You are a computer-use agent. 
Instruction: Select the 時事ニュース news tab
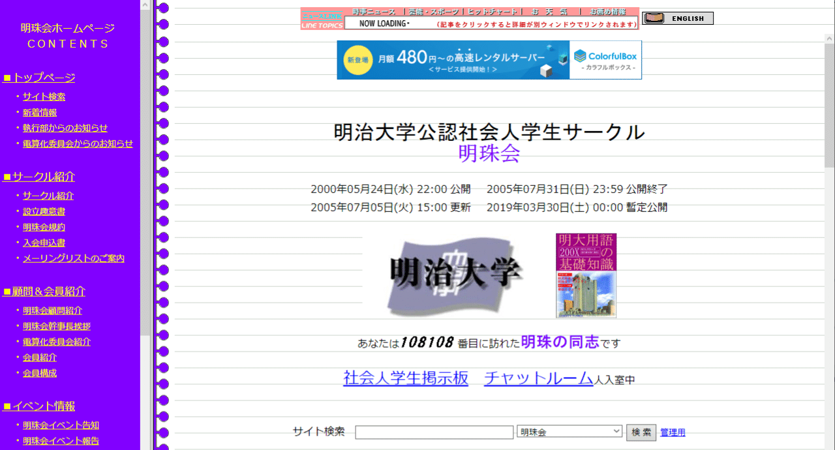tap(374, 12)
